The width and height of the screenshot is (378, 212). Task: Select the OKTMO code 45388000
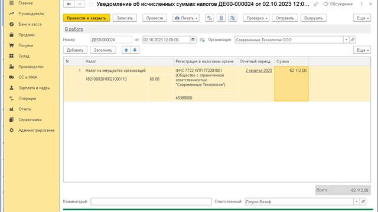(x=184, y=98)
